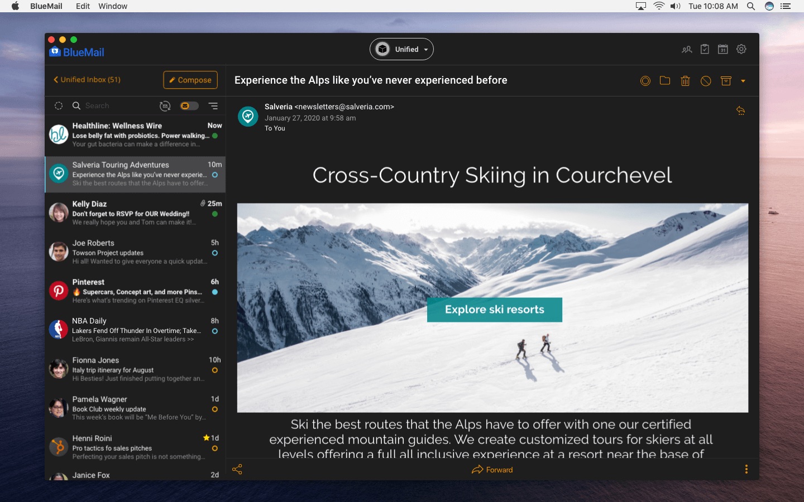Mark email as spam block icon
The height and width of the screenshot is (502, 804).
pos(706,81)
